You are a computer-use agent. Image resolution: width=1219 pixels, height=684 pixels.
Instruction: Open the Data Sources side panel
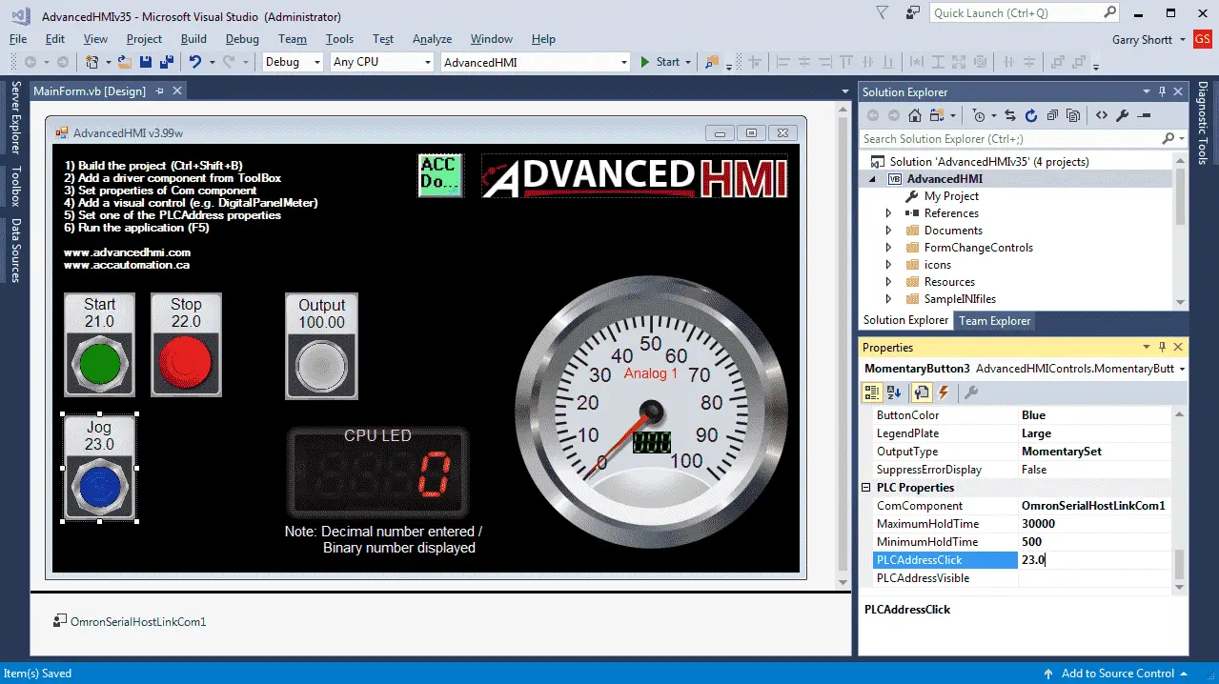[x=15, y=251]
